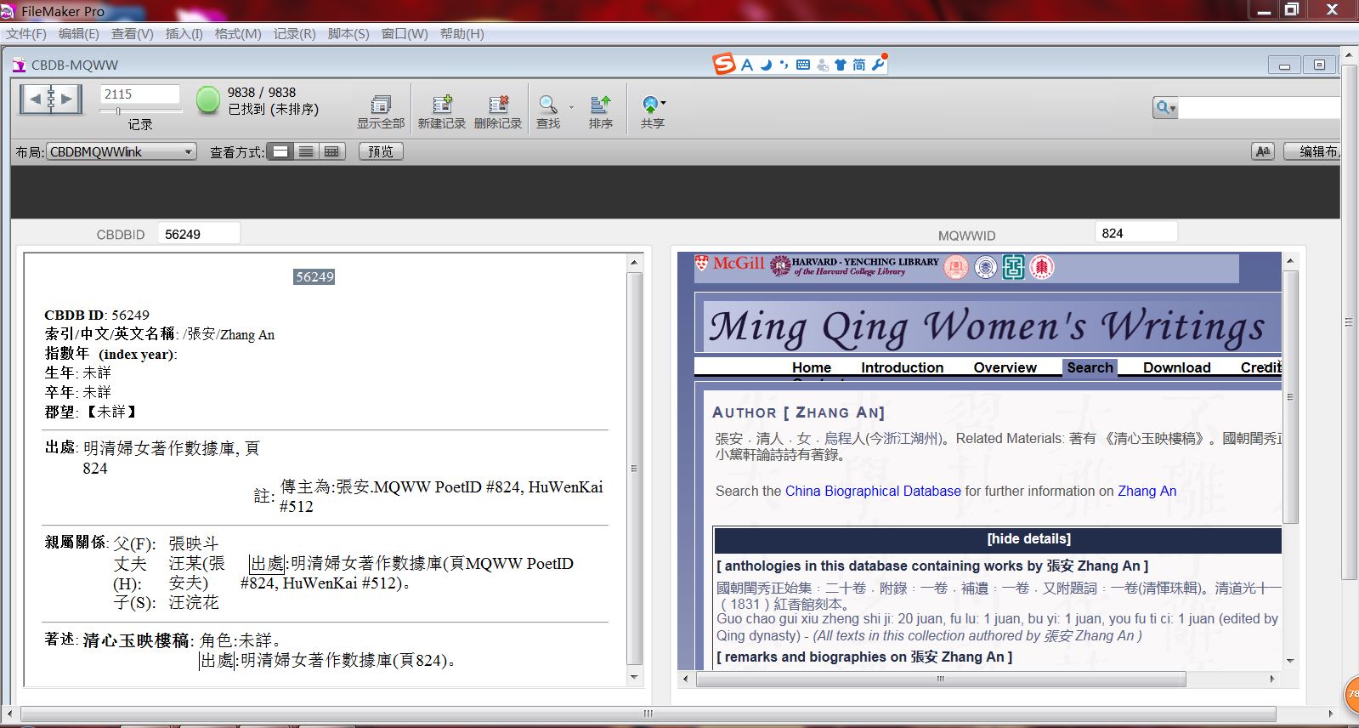Open the 文件(F) menu
Screen dimensions: 1359x728
tap(26, 34)
